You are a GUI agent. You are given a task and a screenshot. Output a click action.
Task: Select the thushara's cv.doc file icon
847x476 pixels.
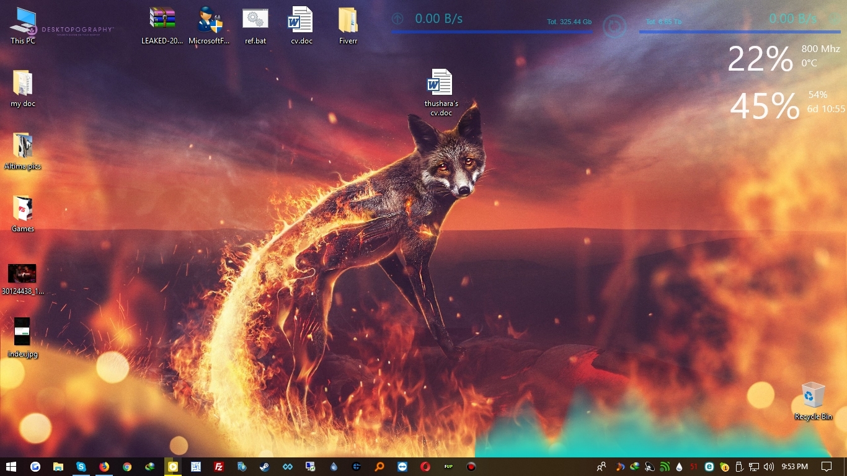pos(441,93)
